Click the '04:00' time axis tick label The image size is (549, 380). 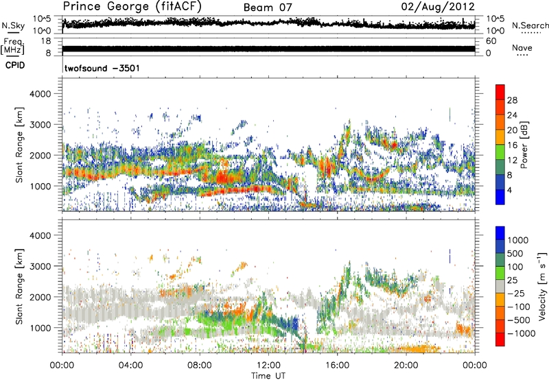coord(131,366)
